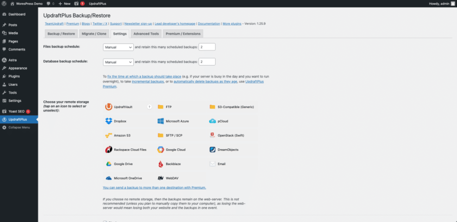Open Database backup schedule dropdown
This screenshot has height=222, width=457.
coord(119,62)
